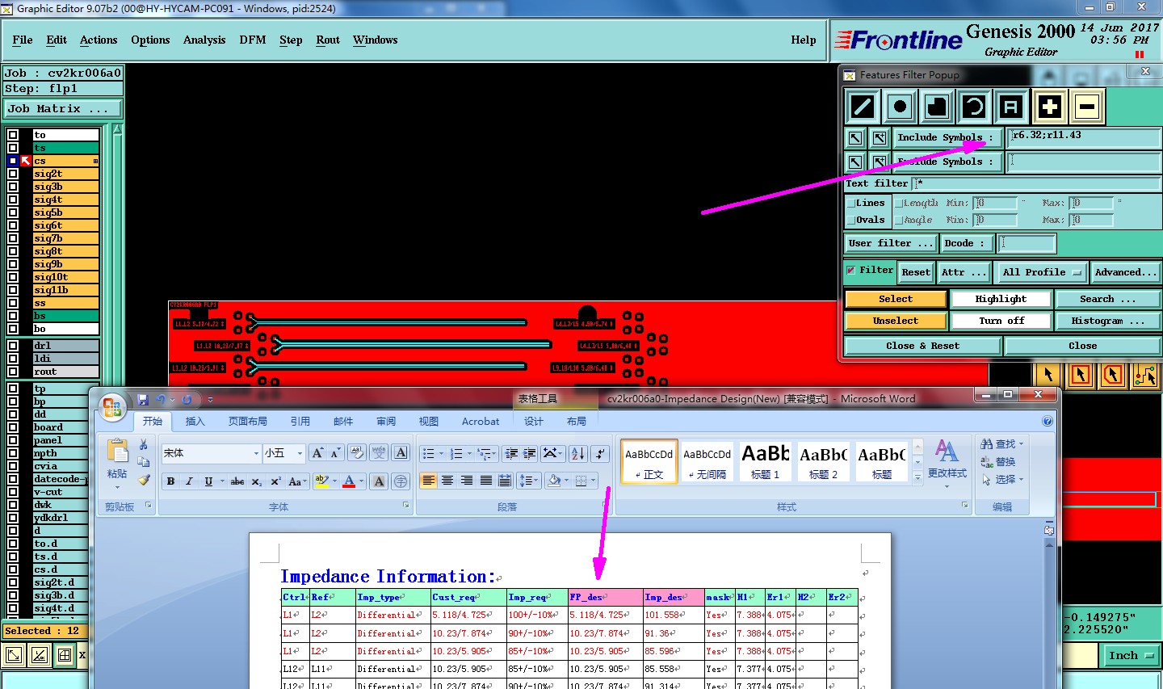The width and height of the screenshot is (1163, 689).
Task: Click the Job Matrix button
Action: (63, 108)
